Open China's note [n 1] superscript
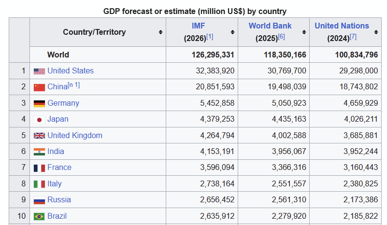 (x=74, y=85)
